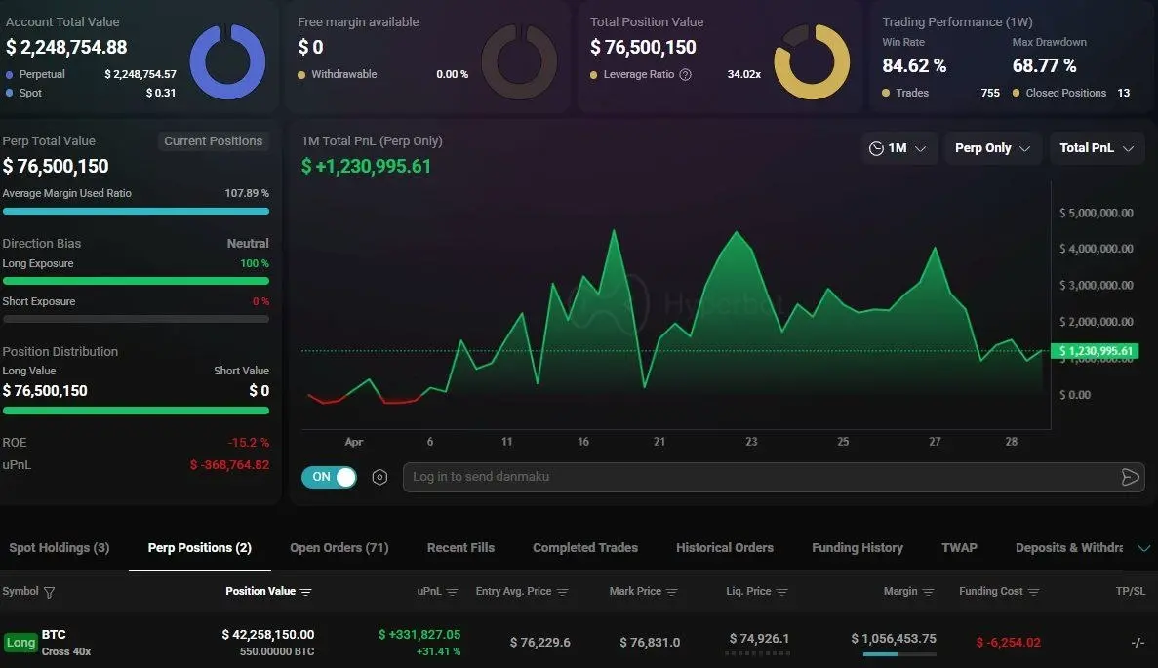
Task: Open the Historical Orders tab
Action: click(x=725, y=548)
